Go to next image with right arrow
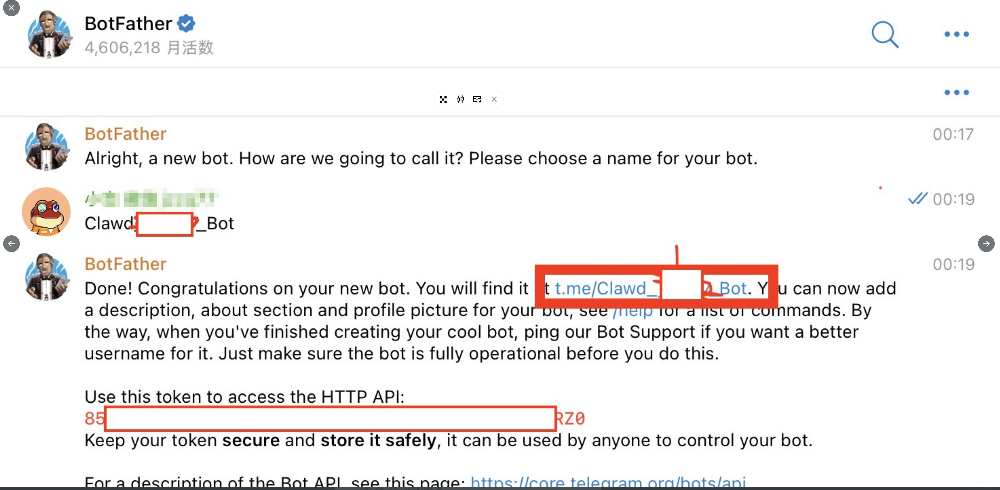 [x=986, y=244]
